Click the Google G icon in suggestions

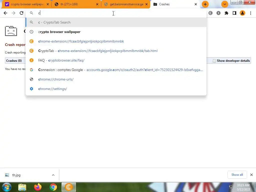31,70
